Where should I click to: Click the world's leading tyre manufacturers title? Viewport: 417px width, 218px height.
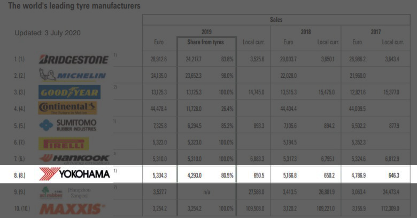point(74,5)
